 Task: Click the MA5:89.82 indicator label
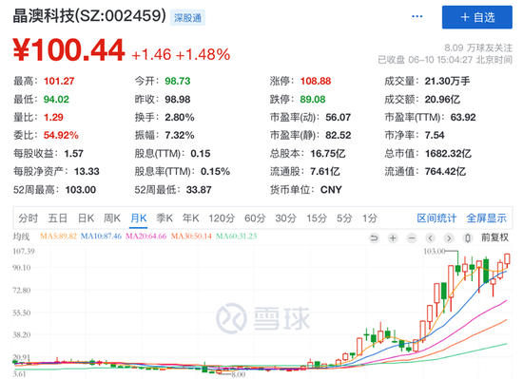58,237
